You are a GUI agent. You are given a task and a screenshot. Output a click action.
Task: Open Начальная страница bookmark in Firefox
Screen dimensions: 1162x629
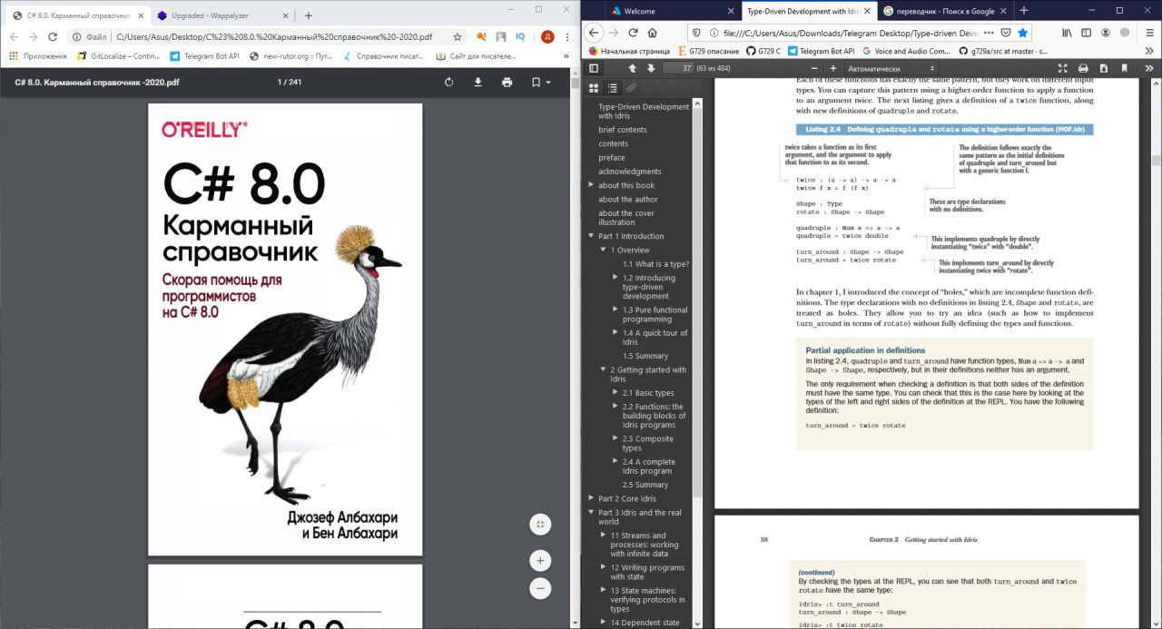[631, 51]
